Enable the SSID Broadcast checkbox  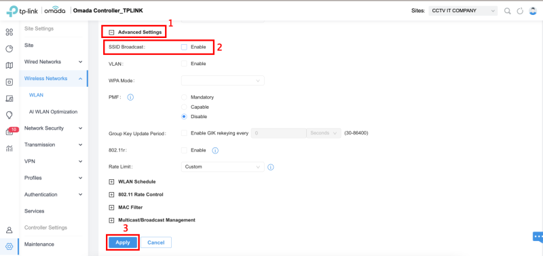[184, 47]
